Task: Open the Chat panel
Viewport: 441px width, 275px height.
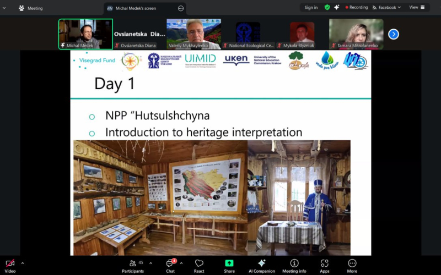Action: pyautogui.click(x=170, y=265)
